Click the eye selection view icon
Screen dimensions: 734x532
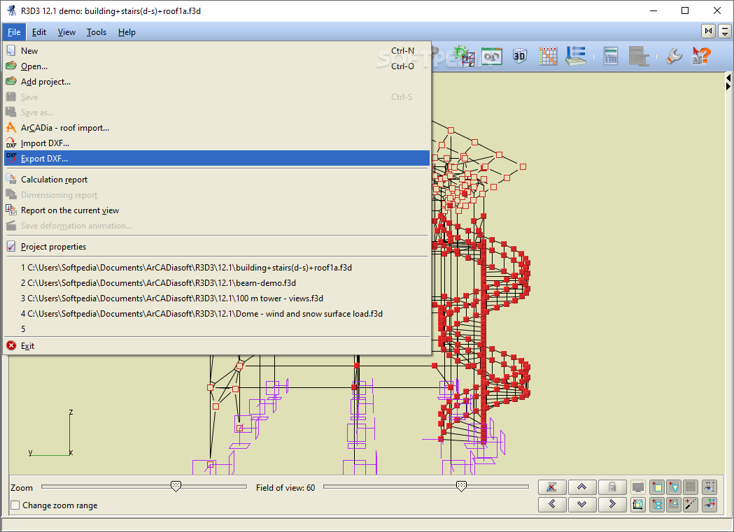coord(710,487)
